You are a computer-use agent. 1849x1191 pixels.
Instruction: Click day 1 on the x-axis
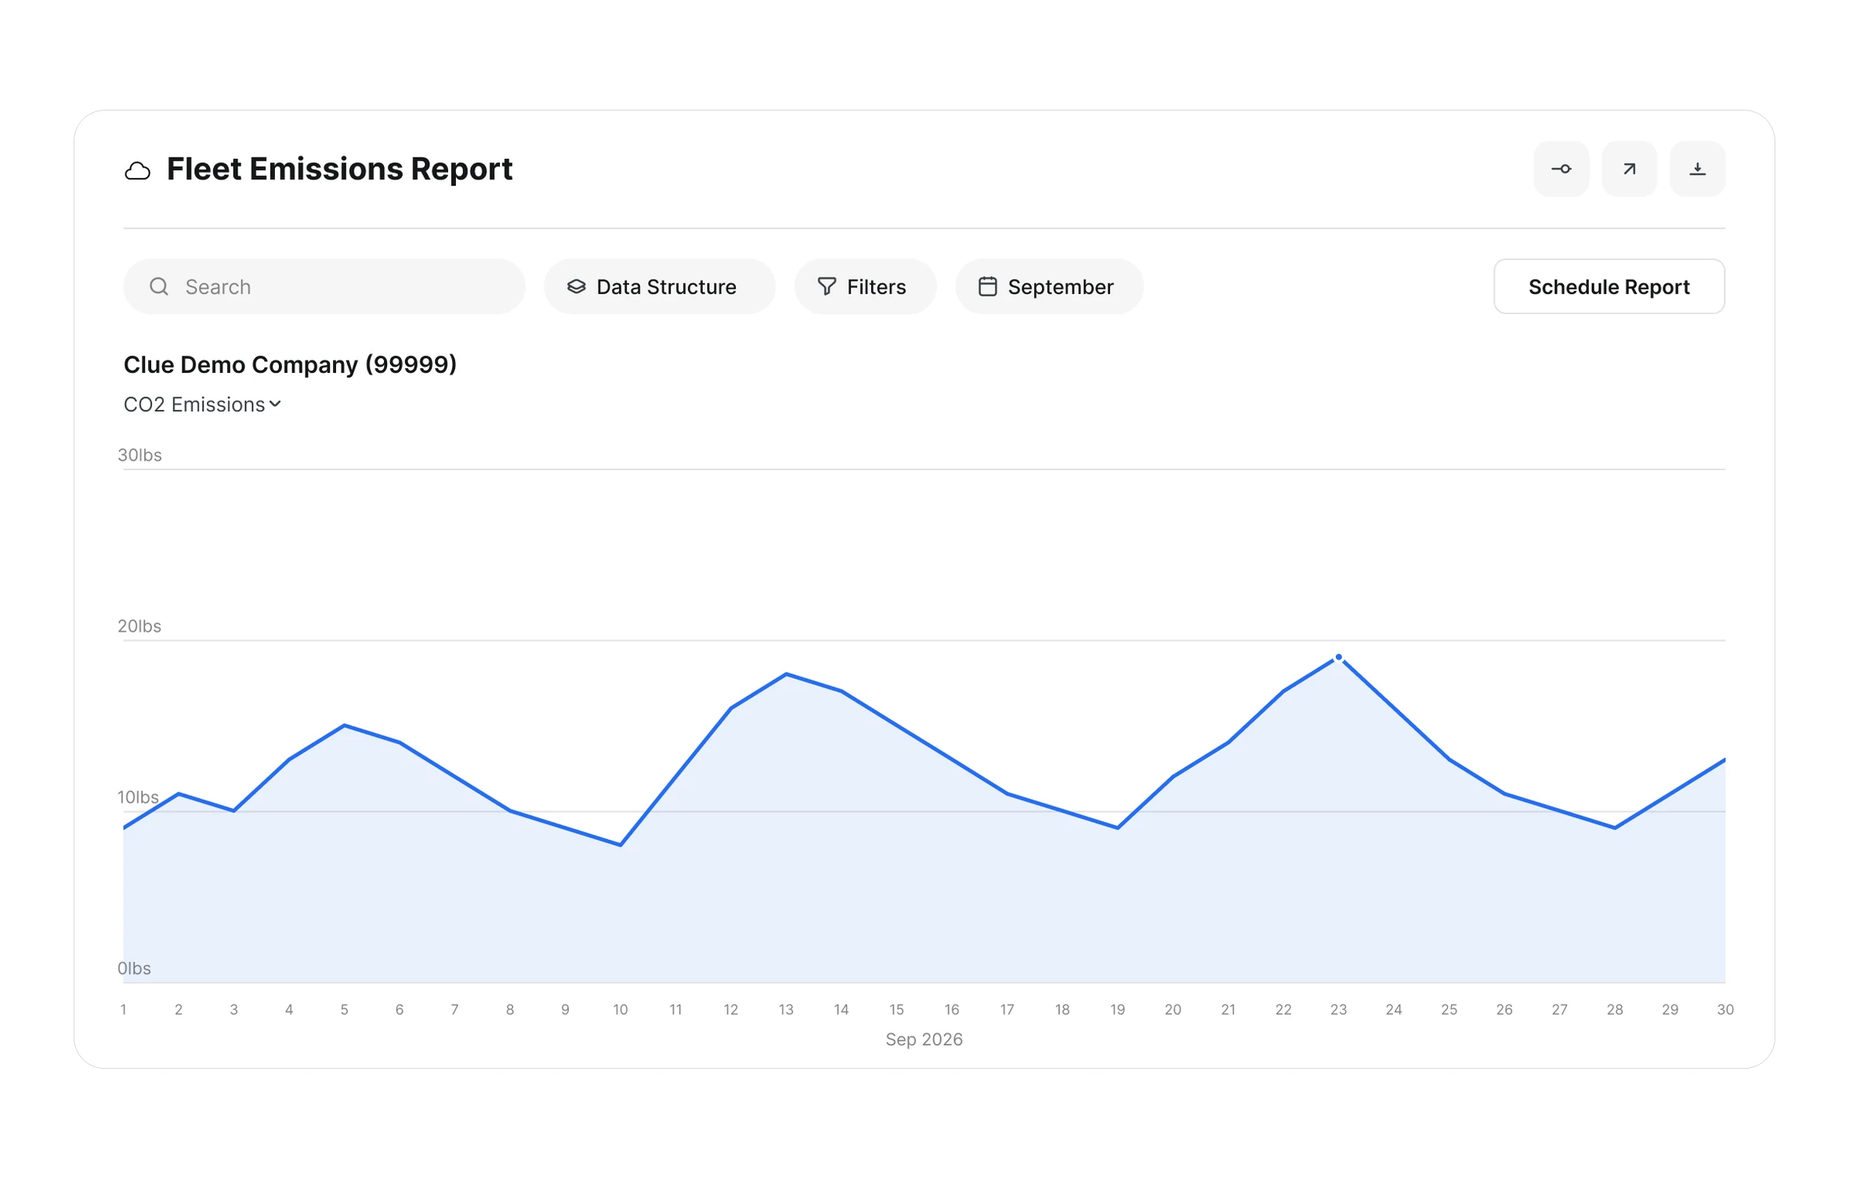point(123,1009)
